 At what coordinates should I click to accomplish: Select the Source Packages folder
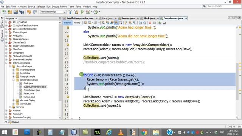point(24,66)
